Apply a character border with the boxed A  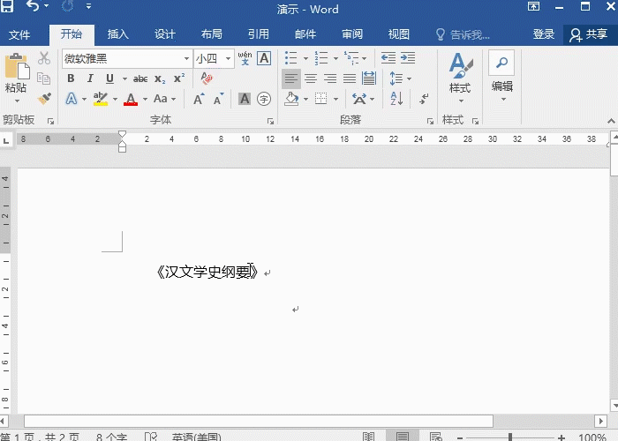264,58
